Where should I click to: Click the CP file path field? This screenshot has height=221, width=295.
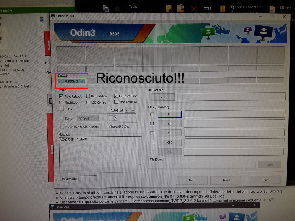point(234,133)
